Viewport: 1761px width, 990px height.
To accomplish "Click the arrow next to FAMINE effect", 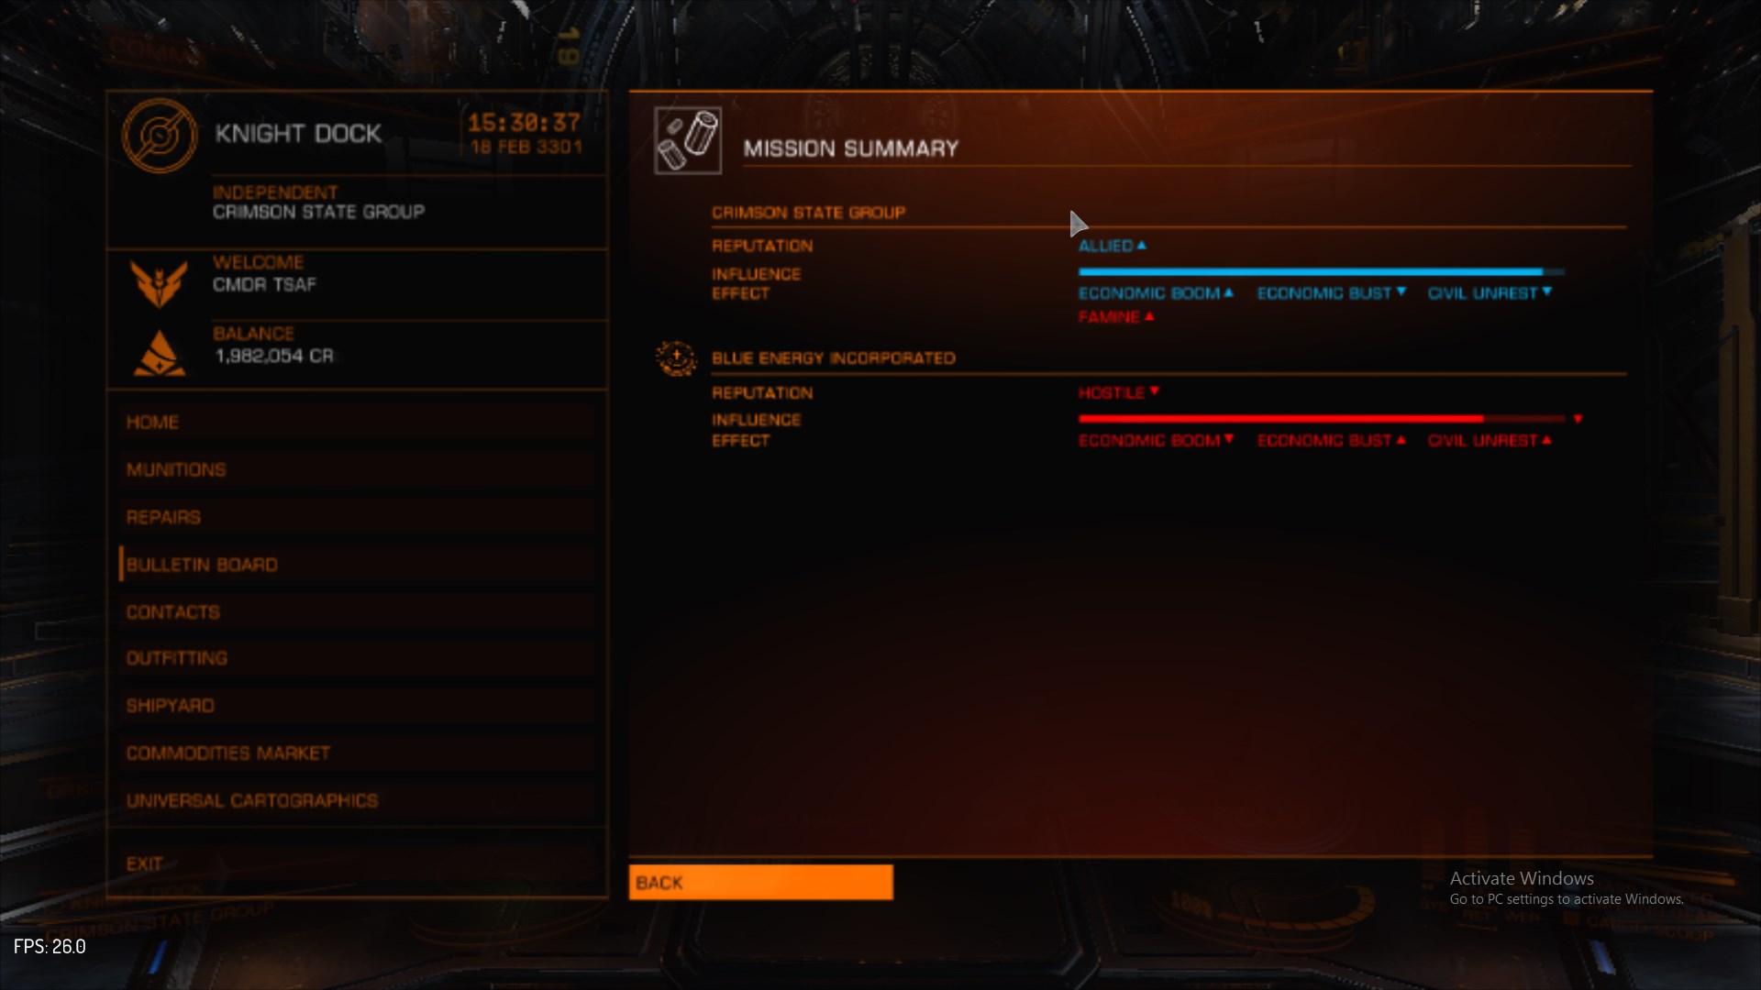I will 1149,316.
